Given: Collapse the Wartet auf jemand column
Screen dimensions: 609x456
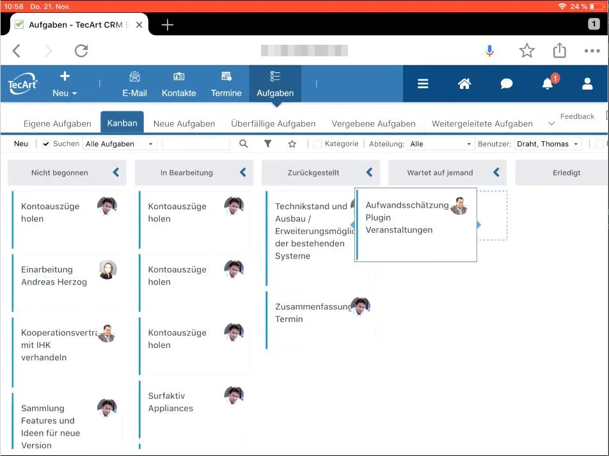Looking at the screenshot, I should click(496, 173).
